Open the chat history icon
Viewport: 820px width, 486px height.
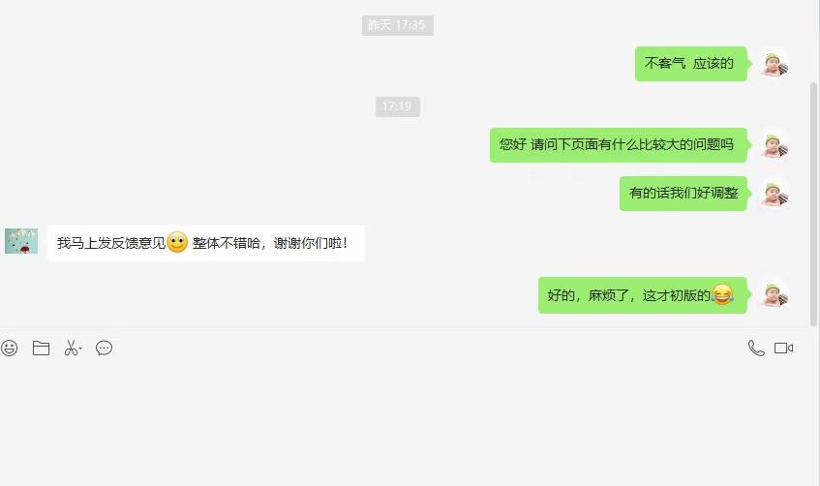tap(104, 348)
